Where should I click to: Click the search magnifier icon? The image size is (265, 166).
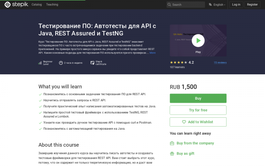coord(169,4)
